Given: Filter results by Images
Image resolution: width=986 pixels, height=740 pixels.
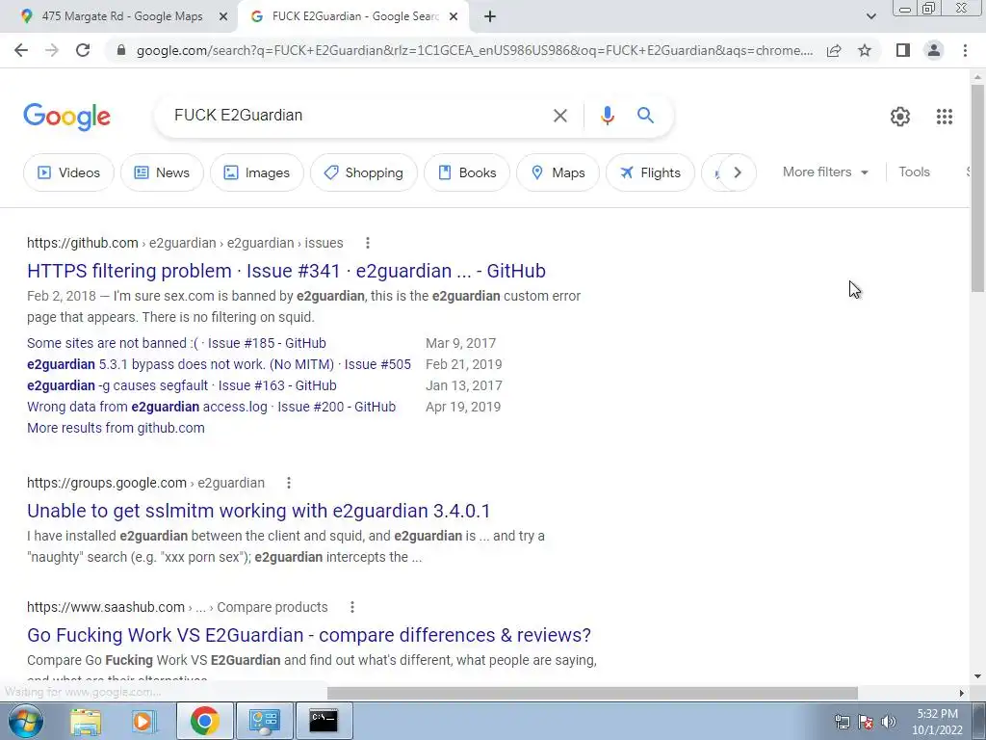Looking at the screenshot, I should (256, 172).
